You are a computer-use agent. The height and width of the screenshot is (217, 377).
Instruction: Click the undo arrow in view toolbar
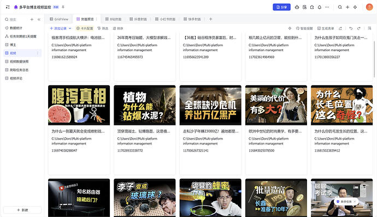pos(351,28)
